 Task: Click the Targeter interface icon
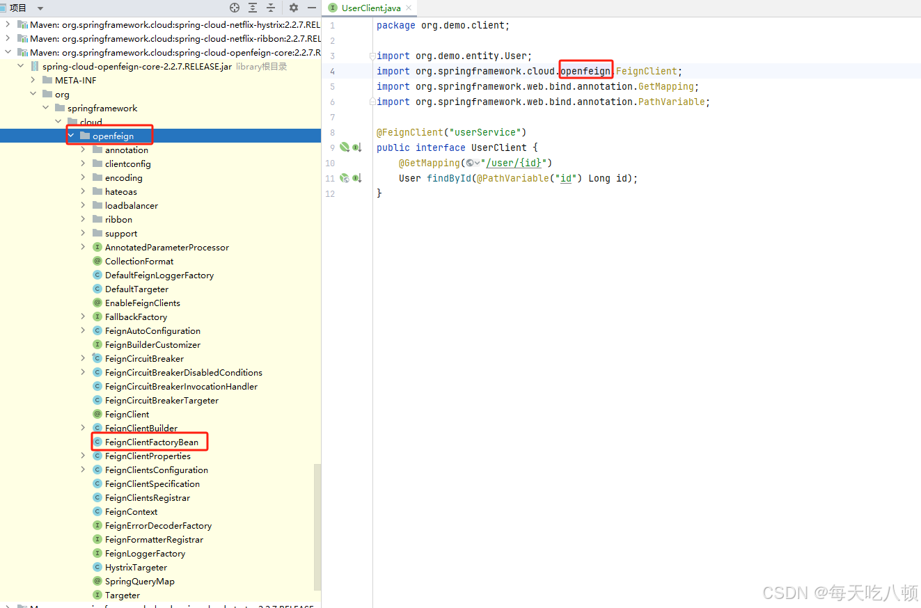[x=97, y=595]
